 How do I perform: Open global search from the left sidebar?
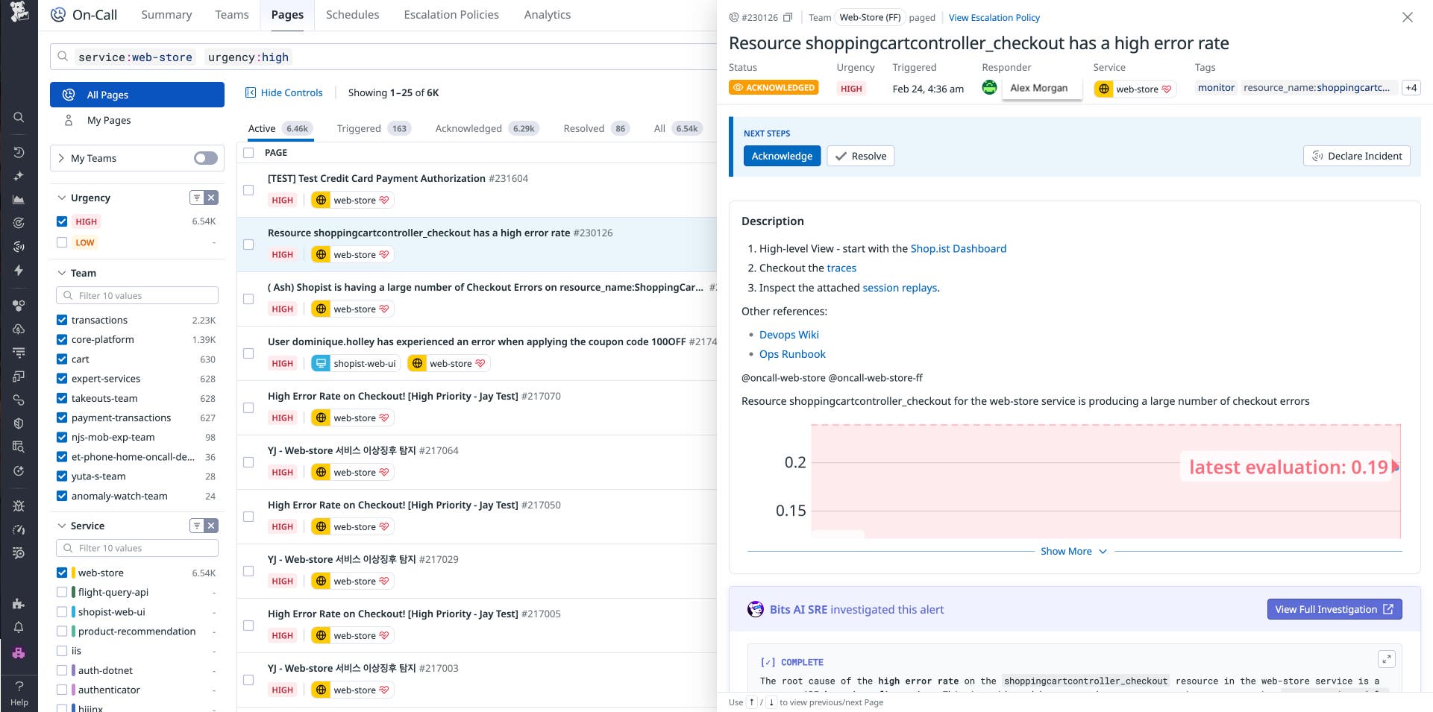click(x=19, y=118)
